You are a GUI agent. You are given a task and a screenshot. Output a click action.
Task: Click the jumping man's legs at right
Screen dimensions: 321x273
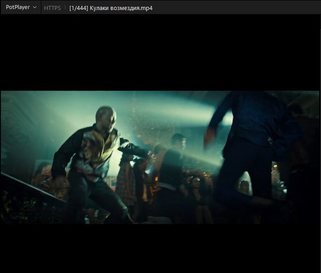click(241, 182)
